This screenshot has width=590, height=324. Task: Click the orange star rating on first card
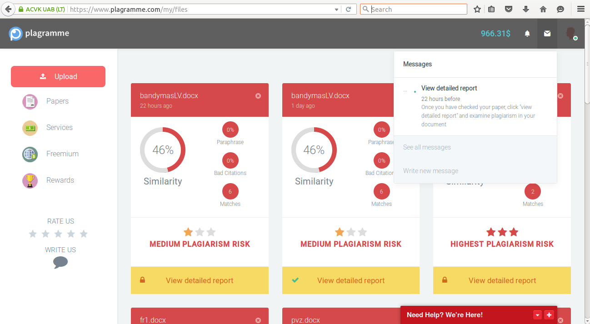click(188, 232)
